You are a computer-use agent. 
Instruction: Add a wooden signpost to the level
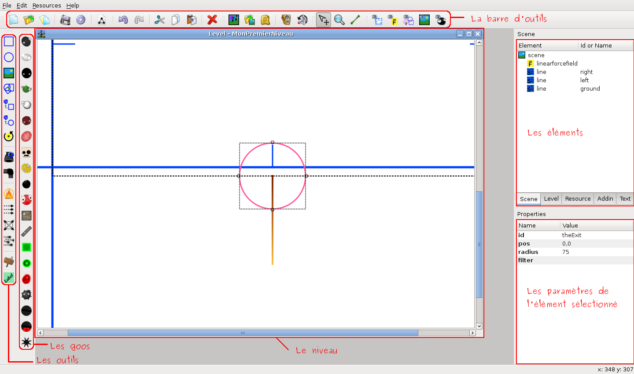pos(9,262)
